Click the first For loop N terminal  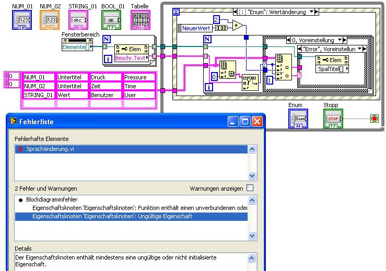tap(107, 39)
